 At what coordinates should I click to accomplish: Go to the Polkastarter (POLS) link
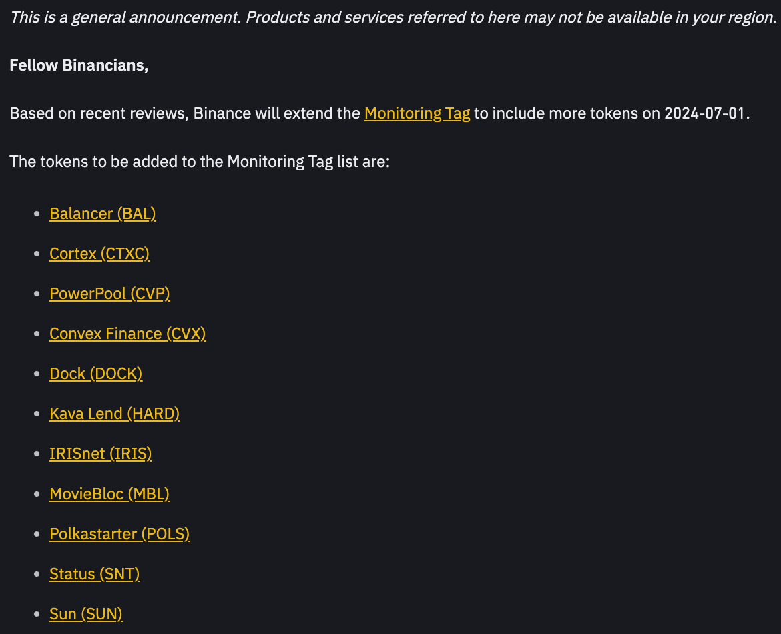(x=119, y=534)
